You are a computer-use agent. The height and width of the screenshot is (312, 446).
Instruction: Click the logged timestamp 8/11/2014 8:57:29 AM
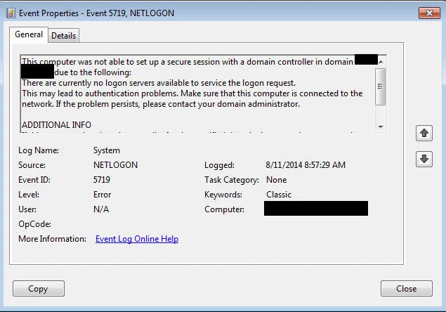click(306, 165)
